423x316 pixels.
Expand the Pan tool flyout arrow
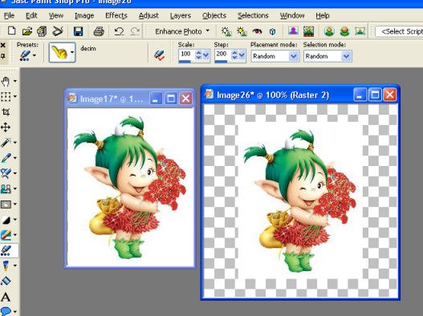click(x=15, y=81)
